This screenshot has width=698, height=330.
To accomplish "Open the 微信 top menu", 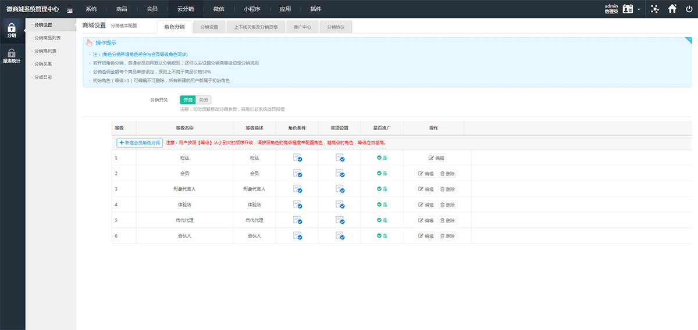I will [219, 9].
